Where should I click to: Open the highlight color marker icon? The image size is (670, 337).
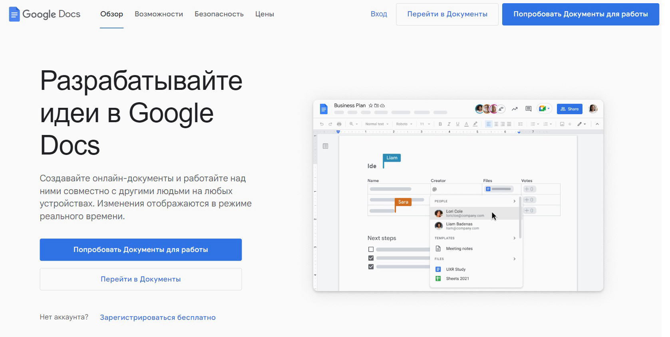475,124
